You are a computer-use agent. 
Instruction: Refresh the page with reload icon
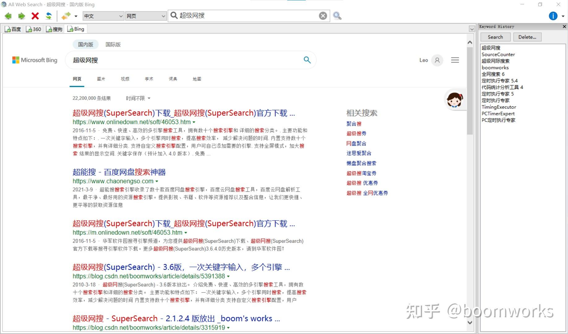point(49,16)
